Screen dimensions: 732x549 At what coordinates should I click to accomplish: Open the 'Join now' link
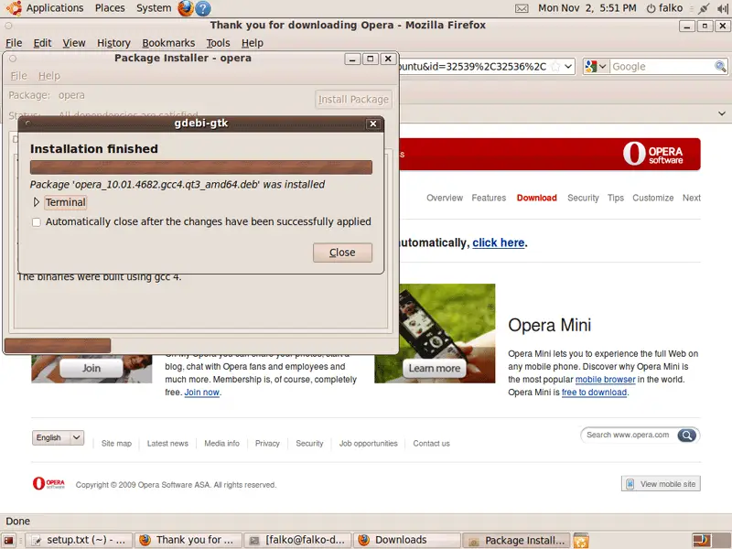201,393
